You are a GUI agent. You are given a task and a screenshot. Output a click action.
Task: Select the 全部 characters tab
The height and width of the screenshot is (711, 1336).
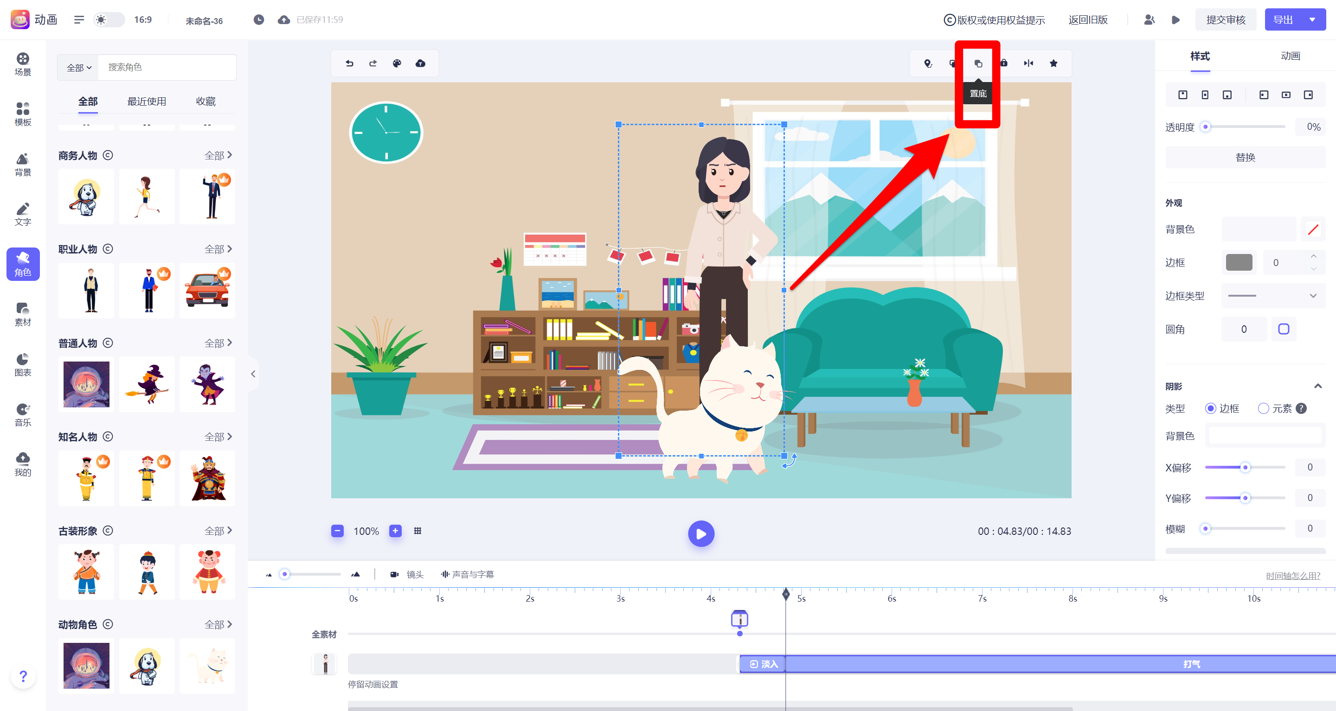(x=88, y=101)
